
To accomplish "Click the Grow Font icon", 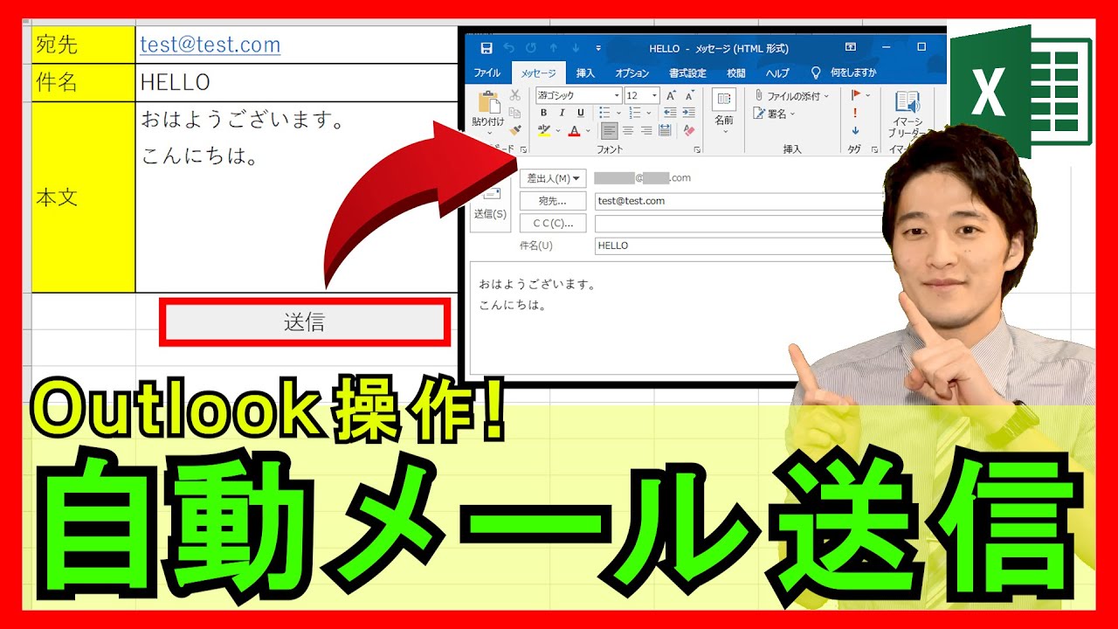I will [671, 95].
